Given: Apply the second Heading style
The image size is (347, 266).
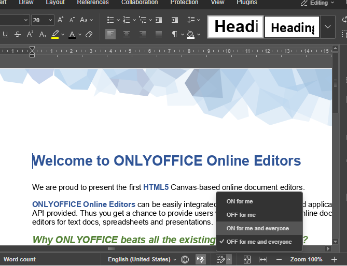Looking at the screenshot, I should click(292, 27).
